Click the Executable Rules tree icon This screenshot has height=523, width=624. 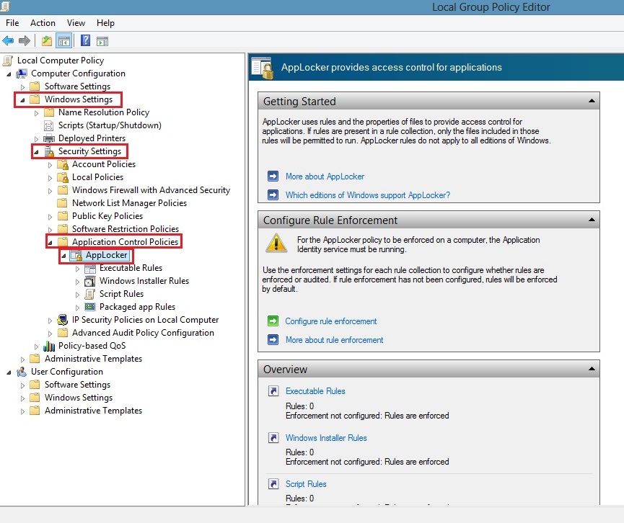(90, 268)
